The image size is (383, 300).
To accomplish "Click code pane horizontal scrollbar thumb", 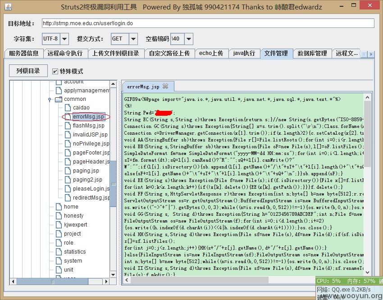I will click(200, 280).
